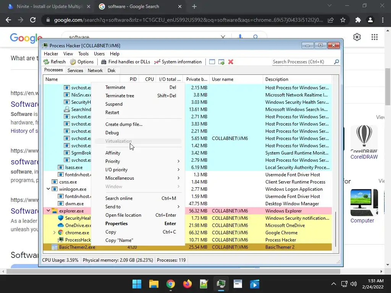Viewport: 391px width, 293px height.
Task: Open Google apps grid
Action: pyautogui.click(x=375, y=37)
